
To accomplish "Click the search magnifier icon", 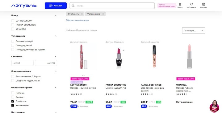I will click(x=73, y=6).
